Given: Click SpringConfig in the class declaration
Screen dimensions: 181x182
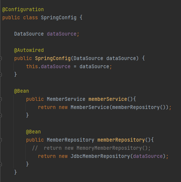Looking at the screenshot, I should pos(59,18).
